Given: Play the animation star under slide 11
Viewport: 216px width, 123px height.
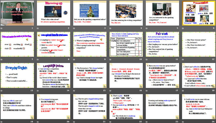Looking at the screenshot, I should point(147,59).
